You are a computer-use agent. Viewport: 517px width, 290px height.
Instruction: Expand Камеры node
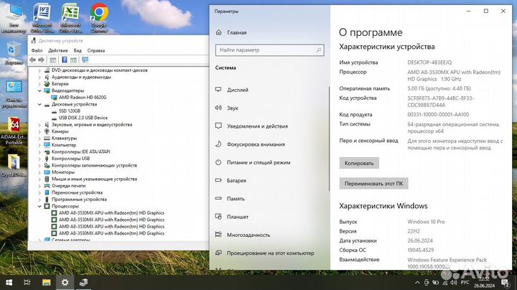point(39,131)
